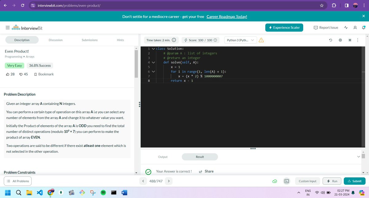Switch to the Discussion tab
This screenshot has height=198, width=369.
tap(56, 40)
